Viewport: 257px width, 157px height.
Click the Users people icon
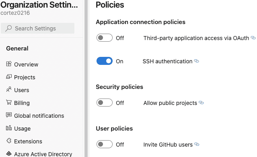click(9, 89)
